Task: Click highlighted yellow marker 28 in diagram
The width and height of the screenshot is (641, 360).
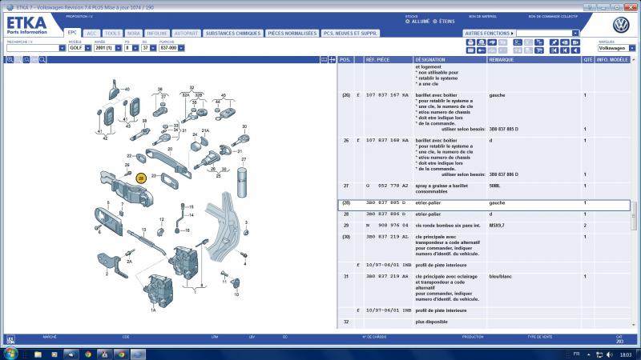Action: pos(141,178)
